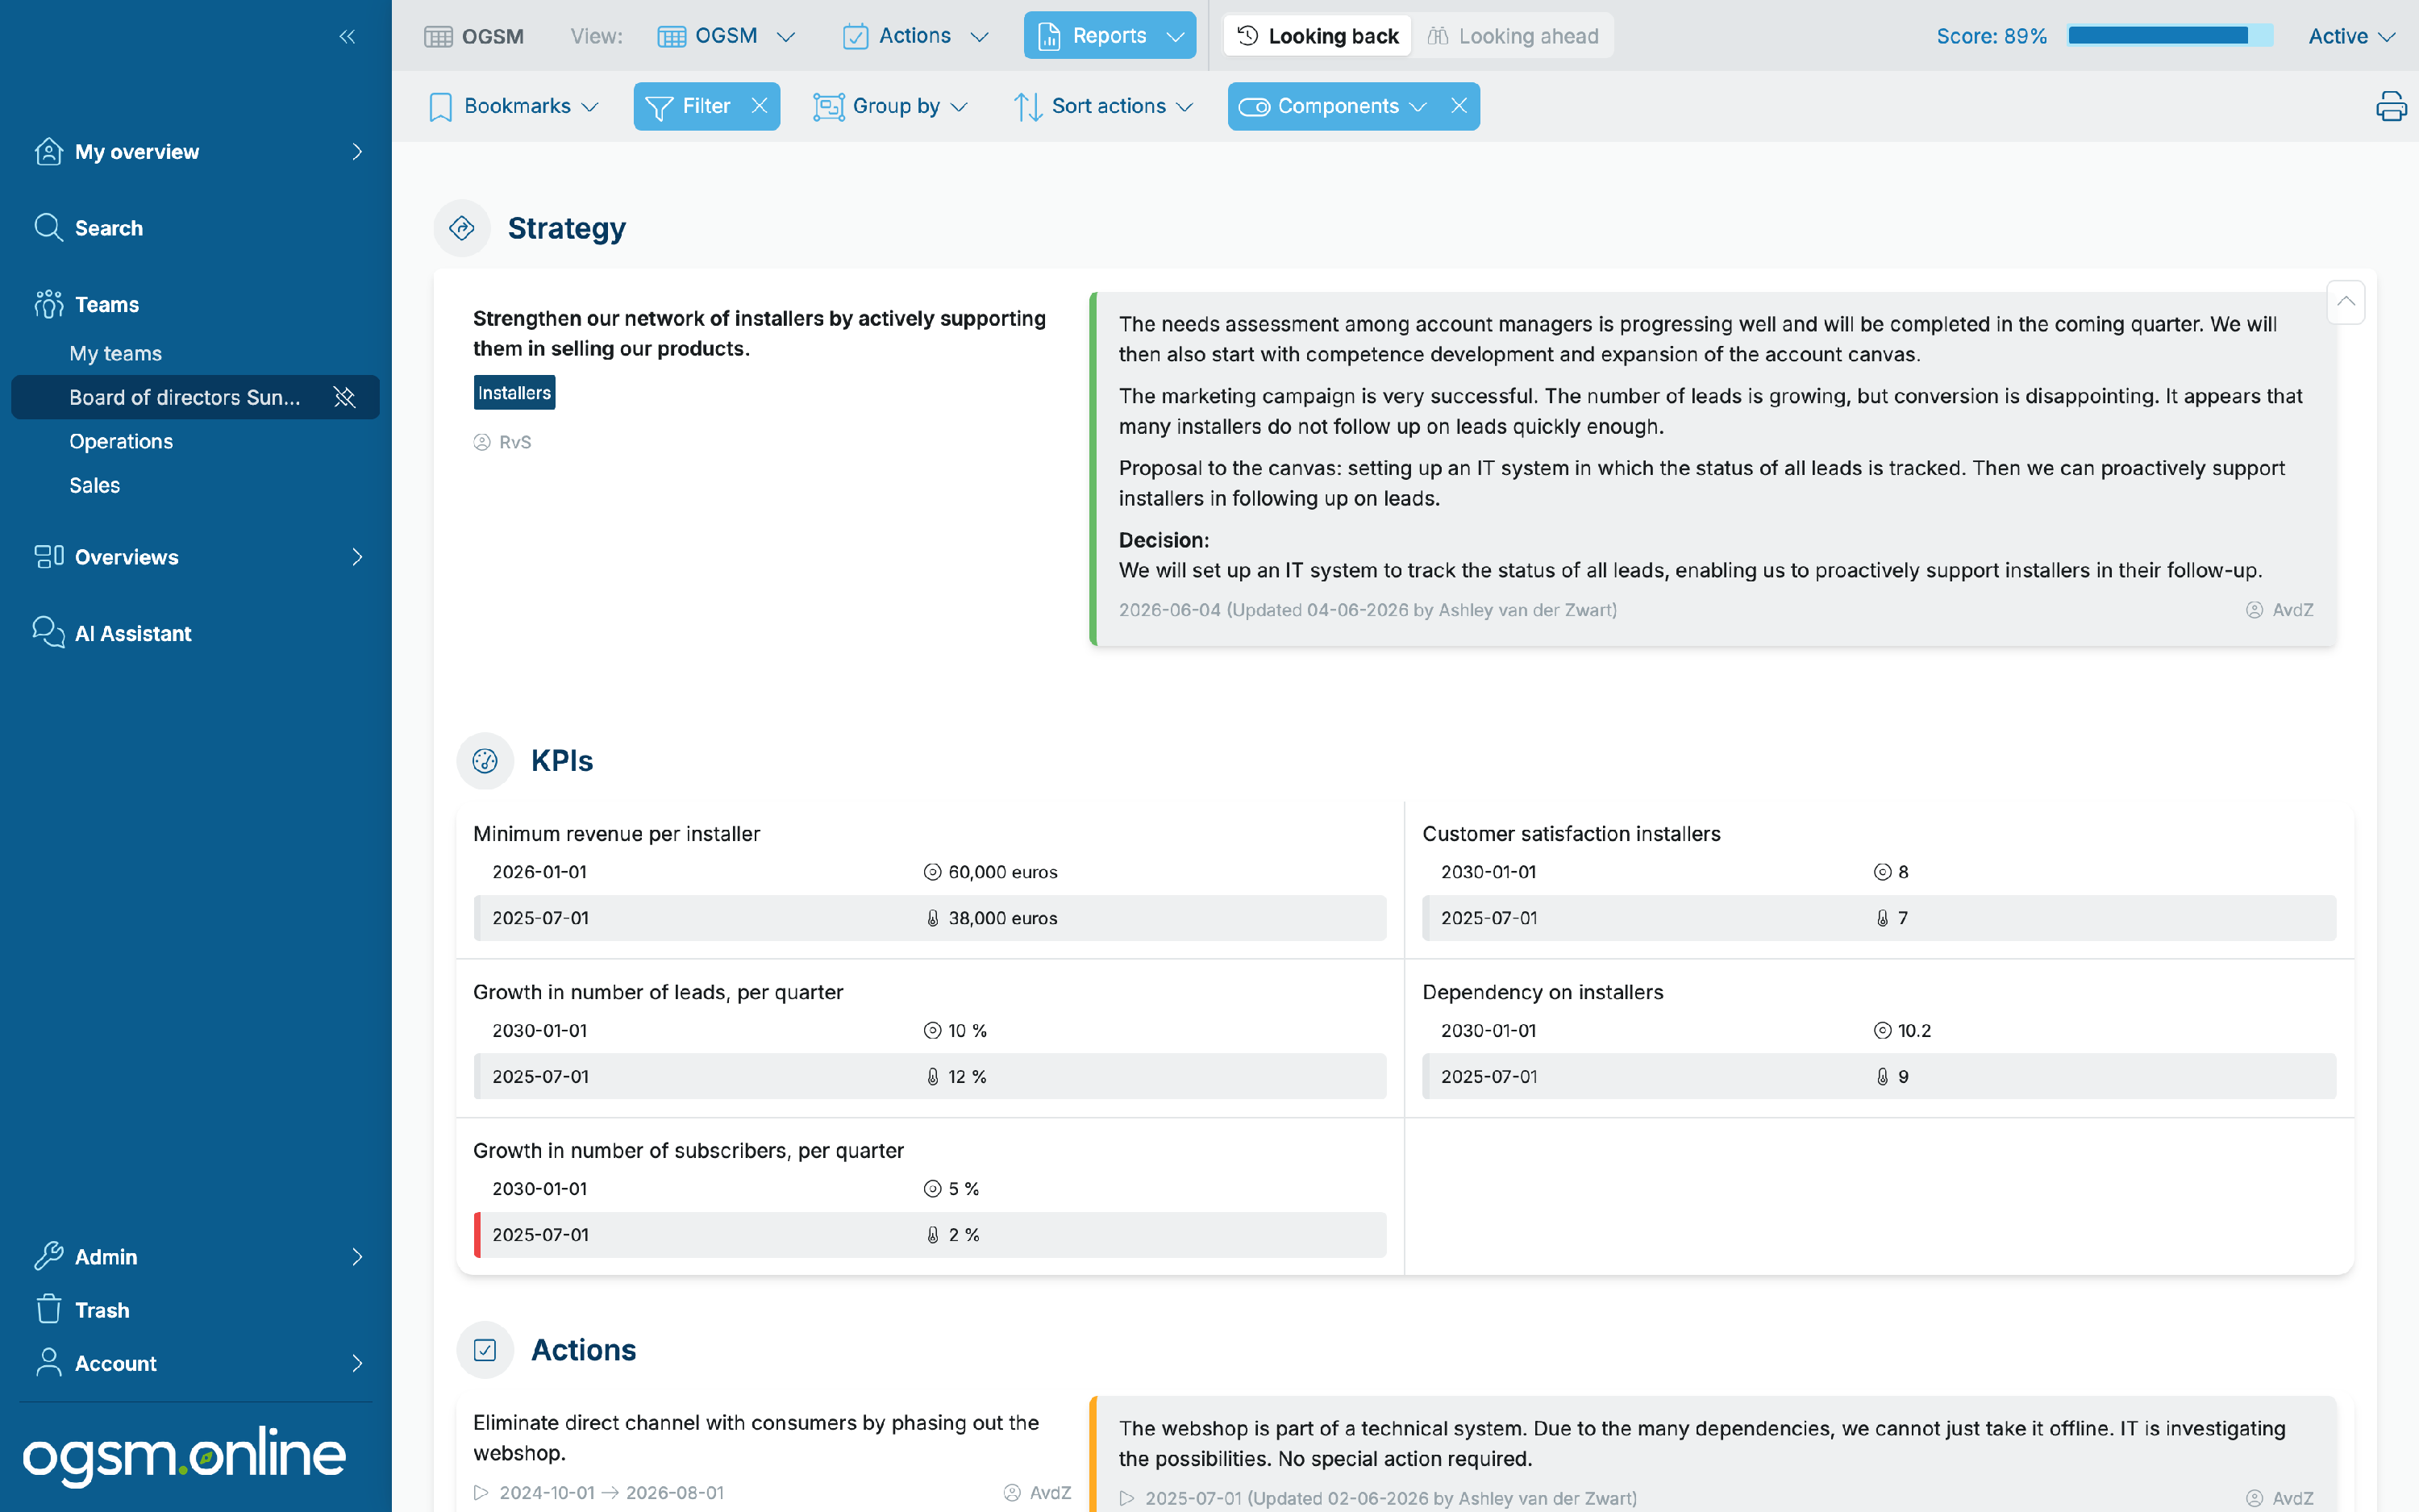The width and height of the screenshot is (2419, 1512).
Task: Expand the Components dropdown arrow
Action: click(1418, 107)
